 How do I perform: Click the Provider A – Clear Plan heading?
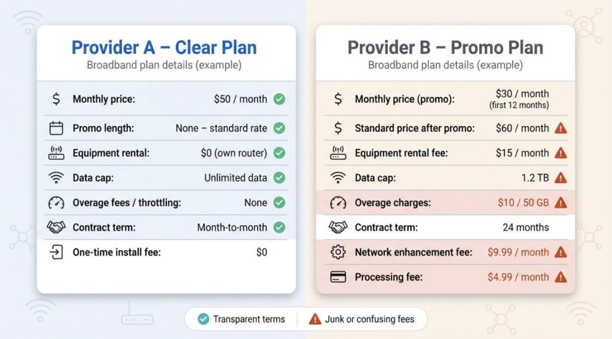click(x=164, y=48)
